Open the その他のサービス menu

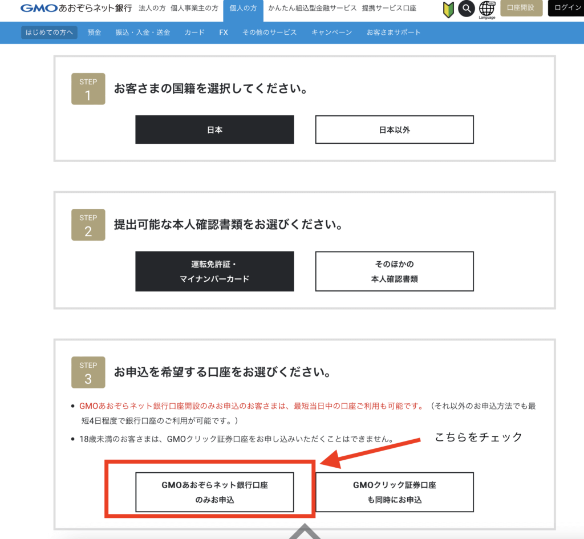pyautogui.click(x=269, y=33)
